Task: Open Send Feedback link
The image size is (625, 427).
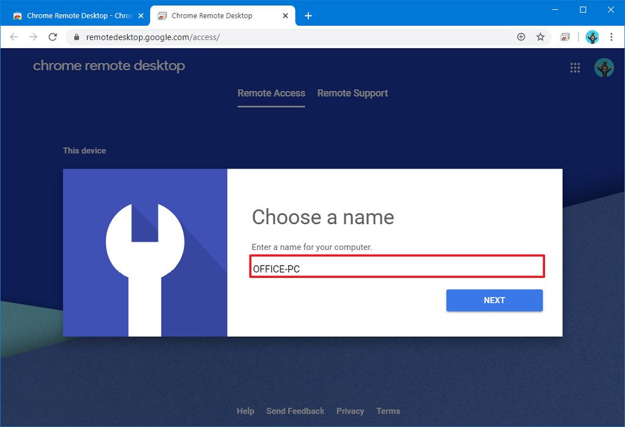Action: (295, 411)
